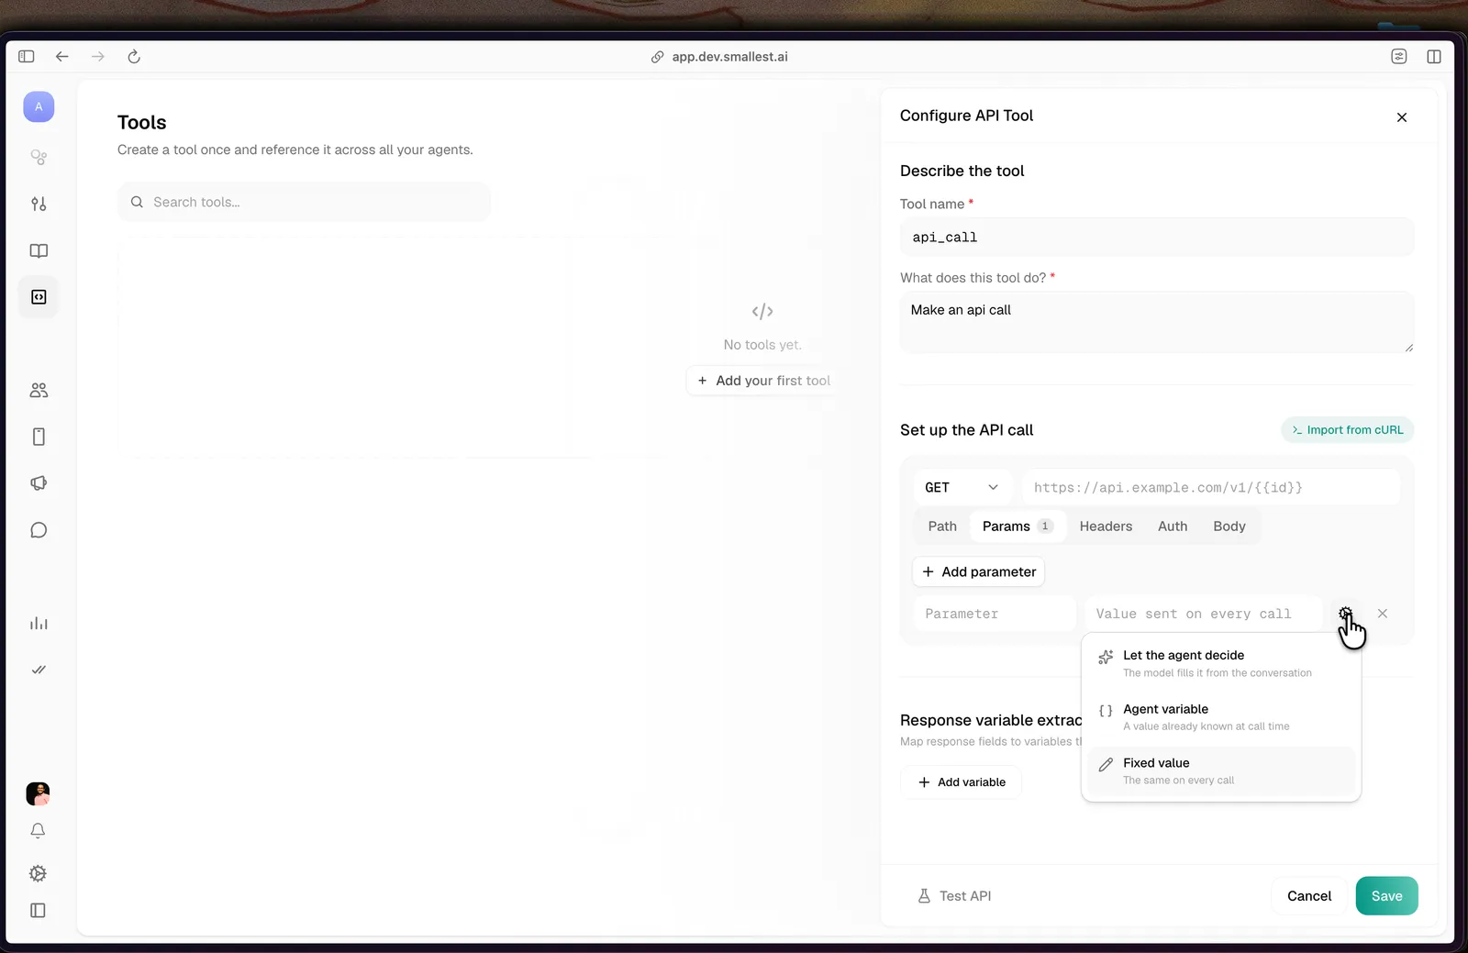The height and width of the screenshot is (953, 1468).
Task: Click Add variable button
Action: click(x=962, y=782)
